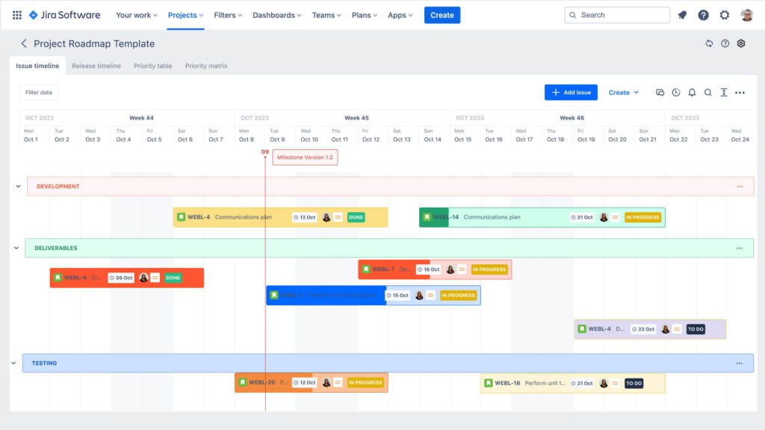Click the IN PROGRESS status on WEBL-7

[x=489, y=269]
